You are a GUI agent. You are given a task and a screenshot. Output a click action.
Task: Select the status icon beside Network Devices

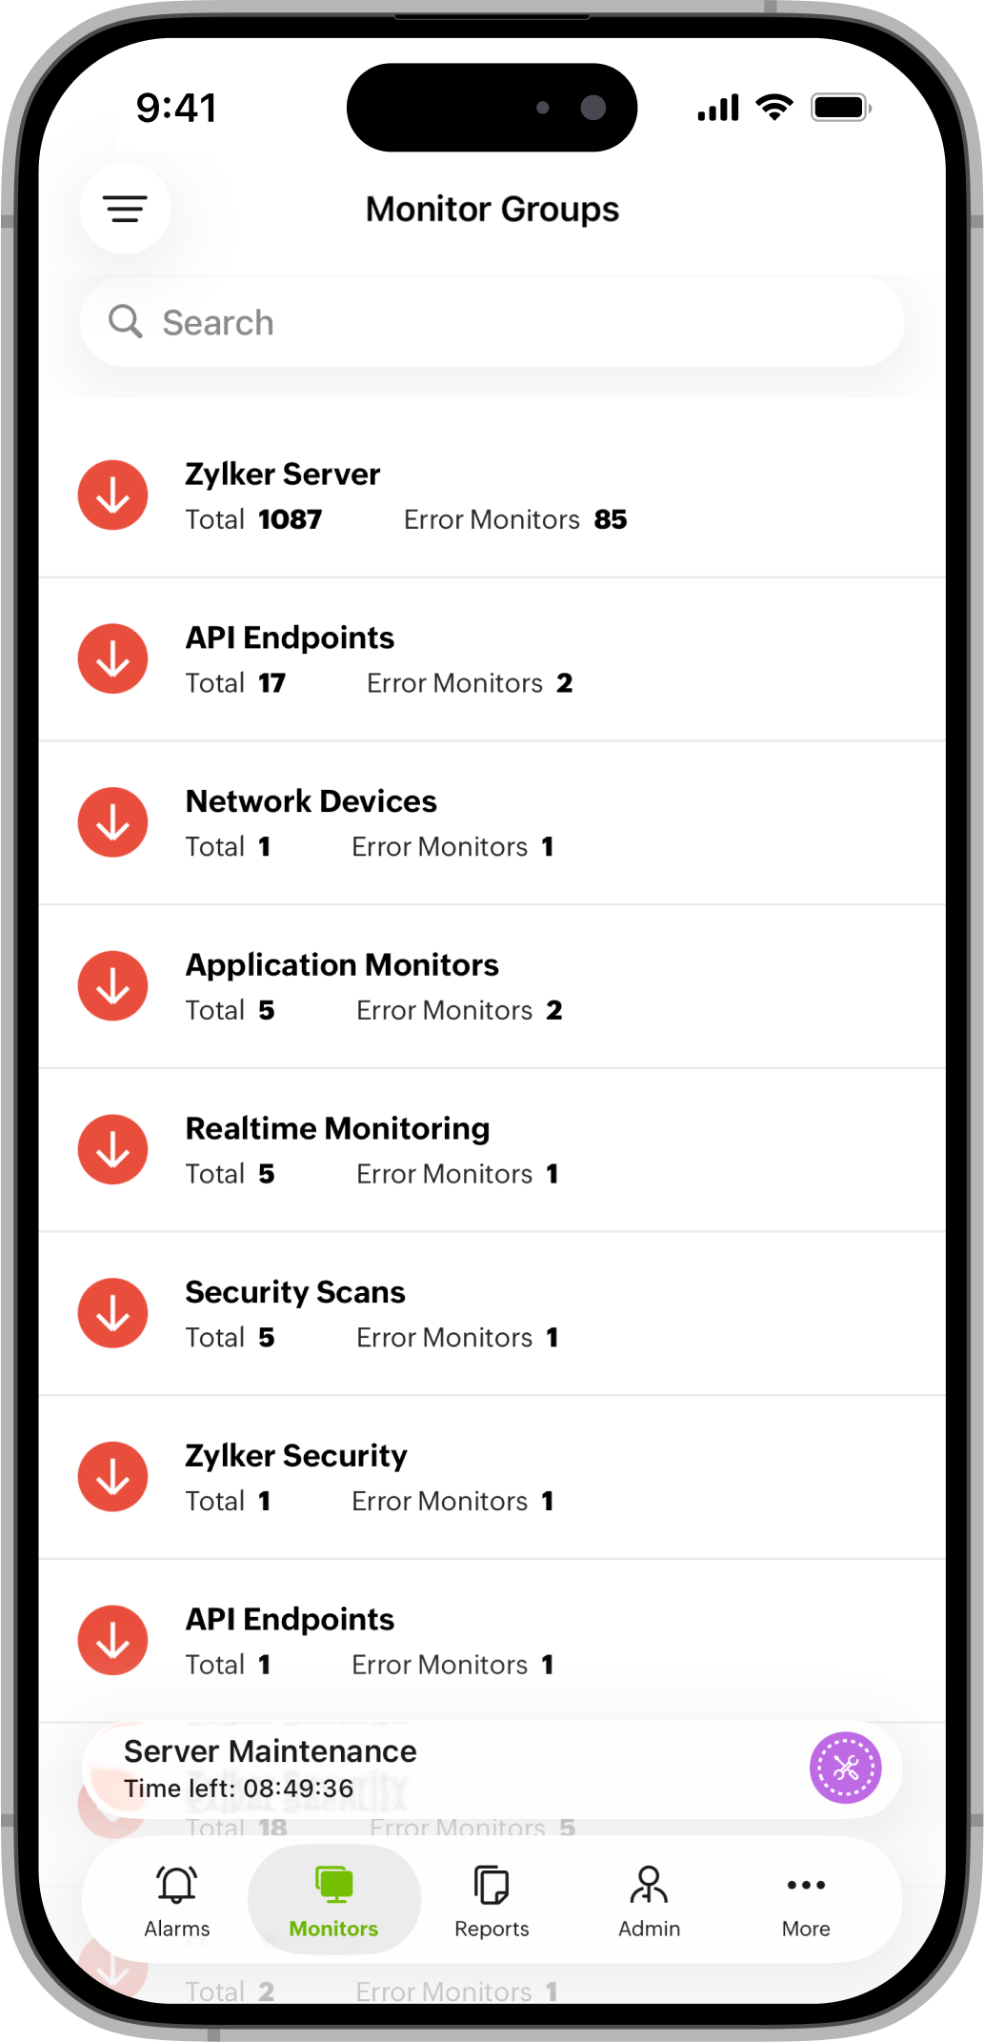pos(112,821)
